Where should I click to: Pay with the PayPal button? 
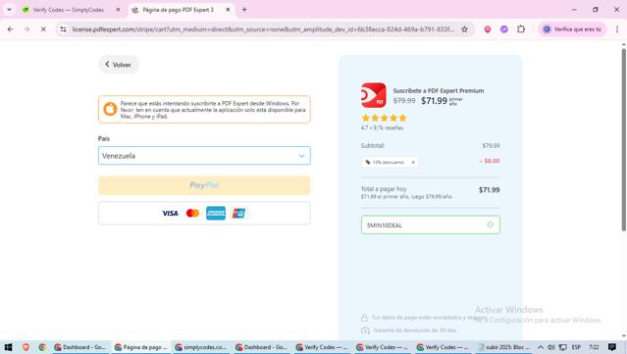[204, 185]
